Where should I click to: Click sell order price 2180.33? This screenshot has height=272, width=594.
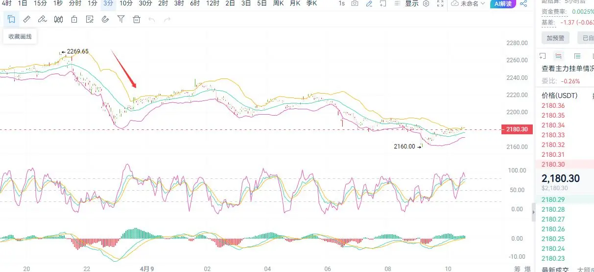point(553,135)
